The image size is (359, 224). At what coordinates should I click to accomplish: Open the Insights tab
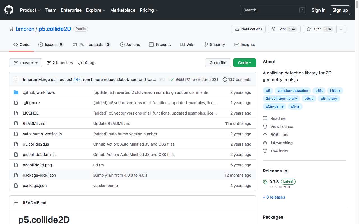point(245,45)
